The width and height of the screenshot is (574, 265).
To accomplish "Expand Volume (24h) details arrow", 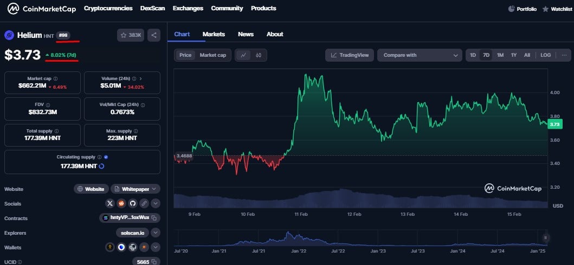I will 141,78.
